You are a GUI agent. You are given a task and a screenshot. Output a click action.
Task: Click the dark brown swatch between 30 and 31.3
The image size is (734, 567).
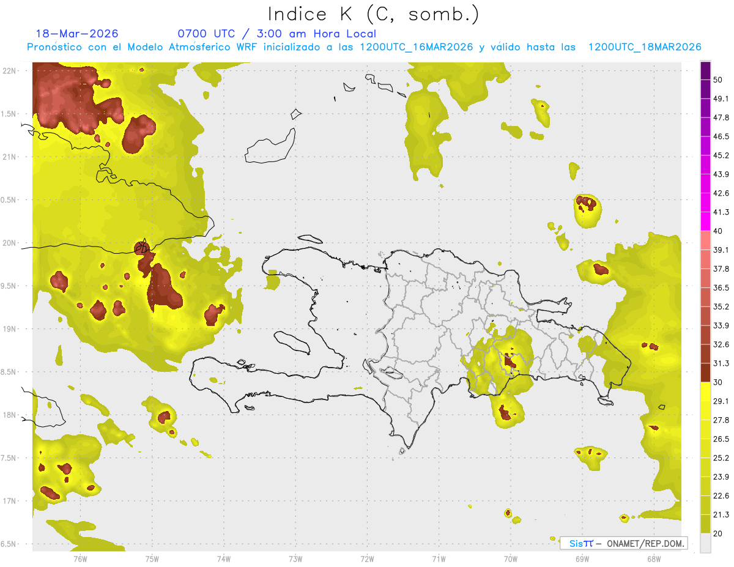click(706, 372)
